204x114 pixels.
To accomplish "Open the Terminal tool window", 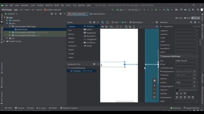I will [x=19, y=108].
